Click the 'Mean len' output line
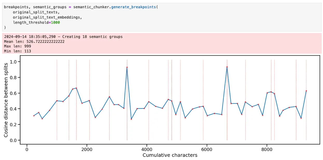323x160 pixels. point(34,41)
